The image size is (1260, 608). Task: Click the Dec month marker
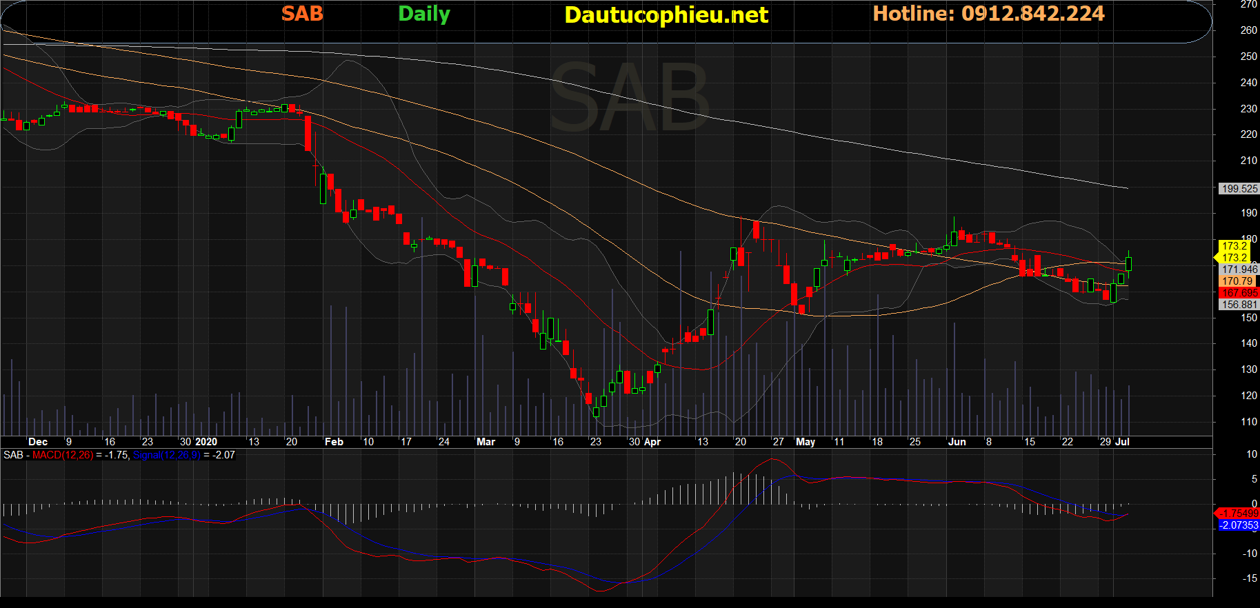[x=38, y=442]
